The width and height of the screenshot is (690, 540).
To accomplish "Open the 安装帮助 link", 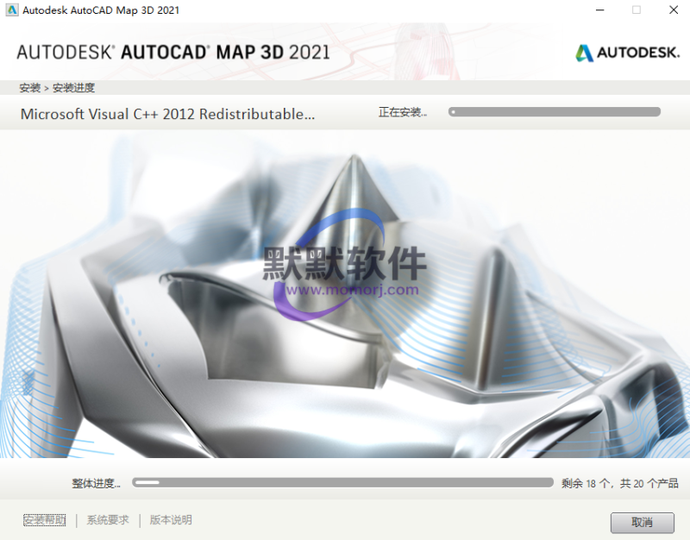I will [x=44, y=520].
